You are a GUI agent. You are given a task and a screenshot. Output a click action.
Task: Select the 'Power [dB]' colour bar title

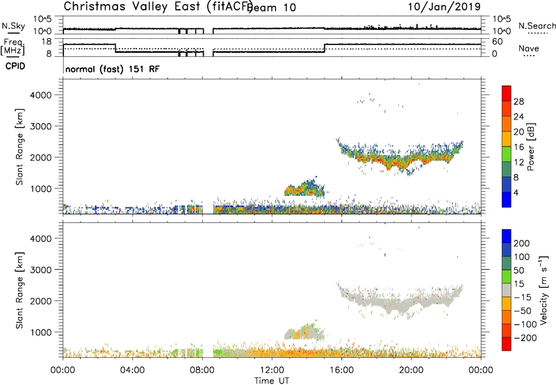point(531,147)
